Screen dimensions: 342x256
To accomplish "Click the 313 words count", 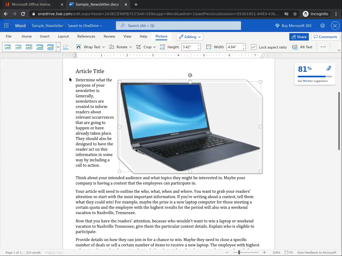I will pyautogui.click(x=33, y=253).
